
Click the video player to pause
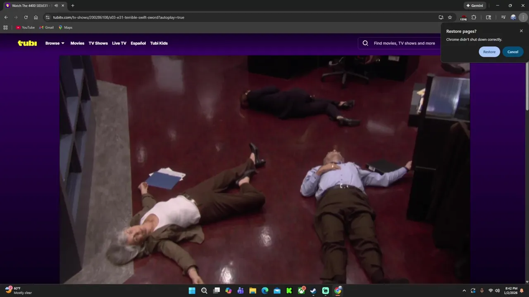pos(264,169)
